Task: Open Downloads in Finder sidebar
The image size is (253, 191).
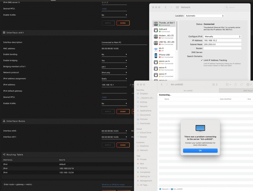Action: [145, 123]
